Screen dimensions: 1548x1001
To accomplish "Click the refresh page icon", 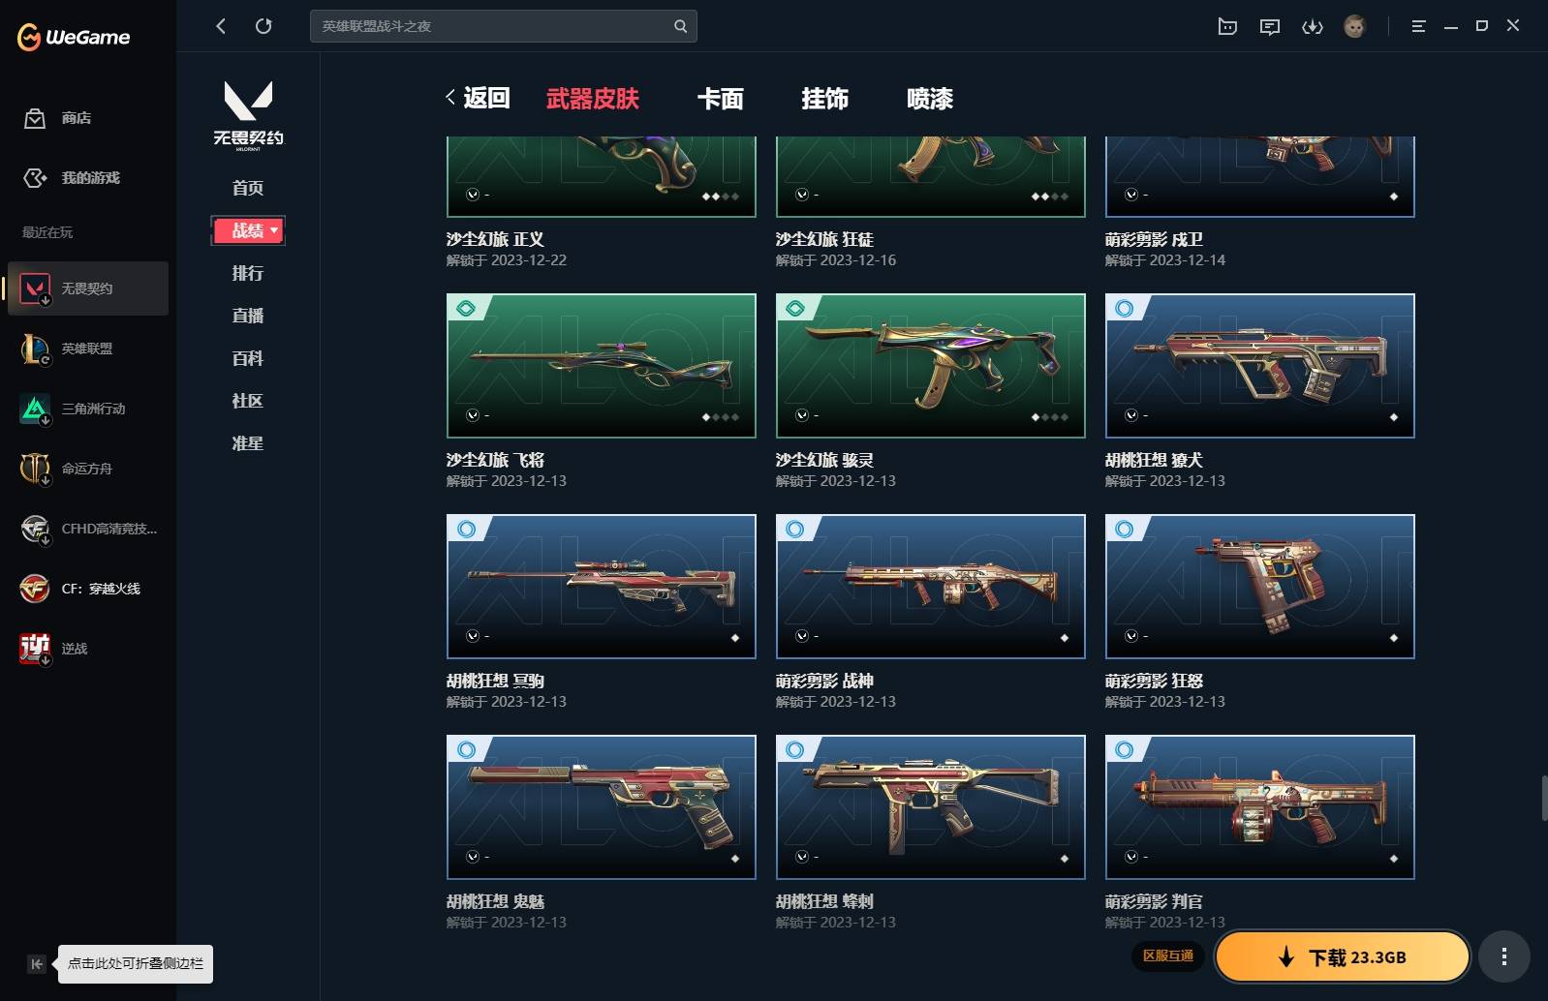I will pyautogui.click(x=263, y=26).
